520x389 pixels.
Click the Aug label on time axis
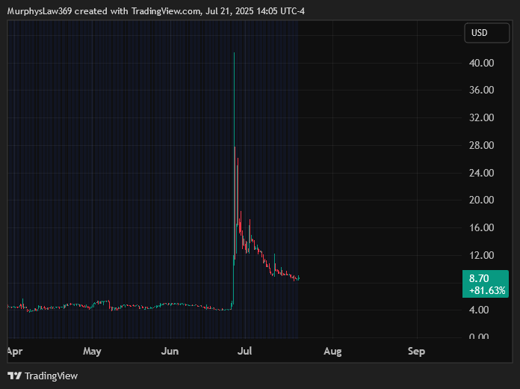332,352
